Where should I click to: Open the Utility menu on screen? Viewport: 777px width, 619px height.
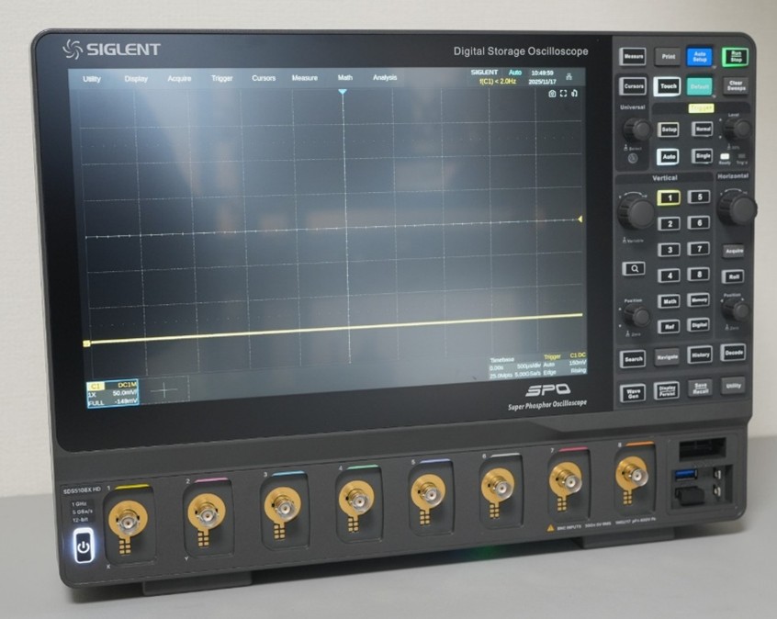point(92,79)
